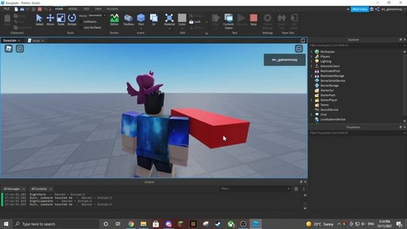This screenshot has width=407, height=229.
Task: Click the What's New button
Action: pyautogui.click(x=360, y=9)
